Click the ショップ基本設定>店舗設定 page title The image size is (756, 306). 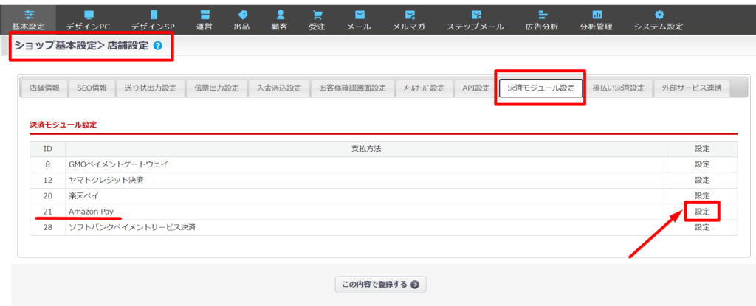point(81,46)
